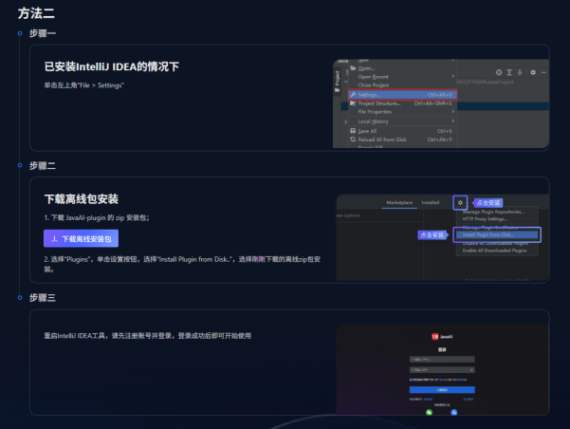Click the 下载离线安装包 download button

(81, 238)
